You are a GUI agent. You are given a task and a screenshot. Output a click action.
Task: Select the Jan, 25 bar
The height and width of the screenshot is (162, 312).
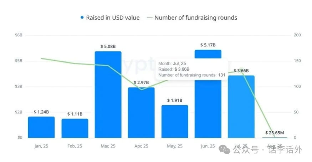41,127
